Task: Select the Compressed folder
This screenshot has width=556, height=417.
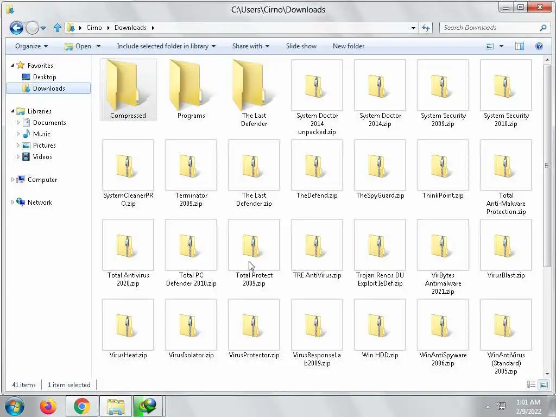Action: tap(128, 90)
